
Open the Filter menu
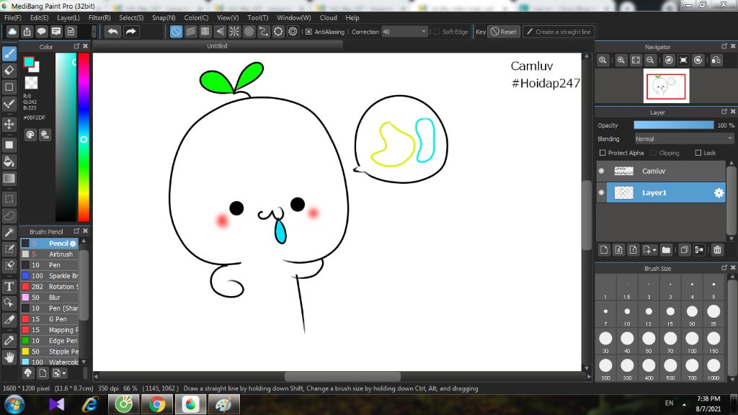99,17
